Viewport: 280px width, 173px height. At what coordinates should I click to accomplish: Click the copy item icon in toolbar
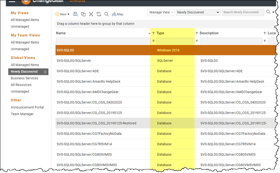[83, 14]
